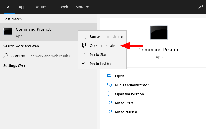
Task: Click the blue Open icon in right pane
Action: (109, 75)
